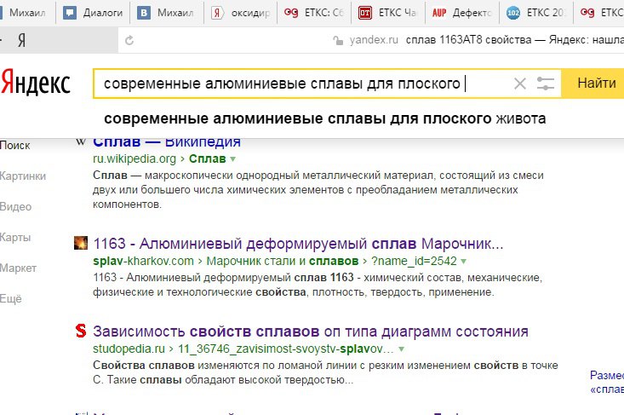This screenshot has width=624, height=415.
Task: Click the Найти search button
Action: (593, 84)
